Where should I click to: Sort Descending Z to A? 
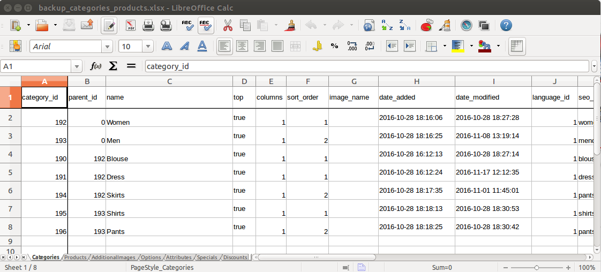tap(404, 25)
